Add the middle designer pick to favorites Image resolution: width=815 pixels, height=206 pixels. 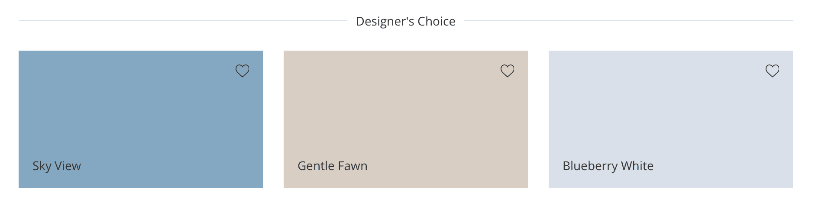click(x=507, y=71)
